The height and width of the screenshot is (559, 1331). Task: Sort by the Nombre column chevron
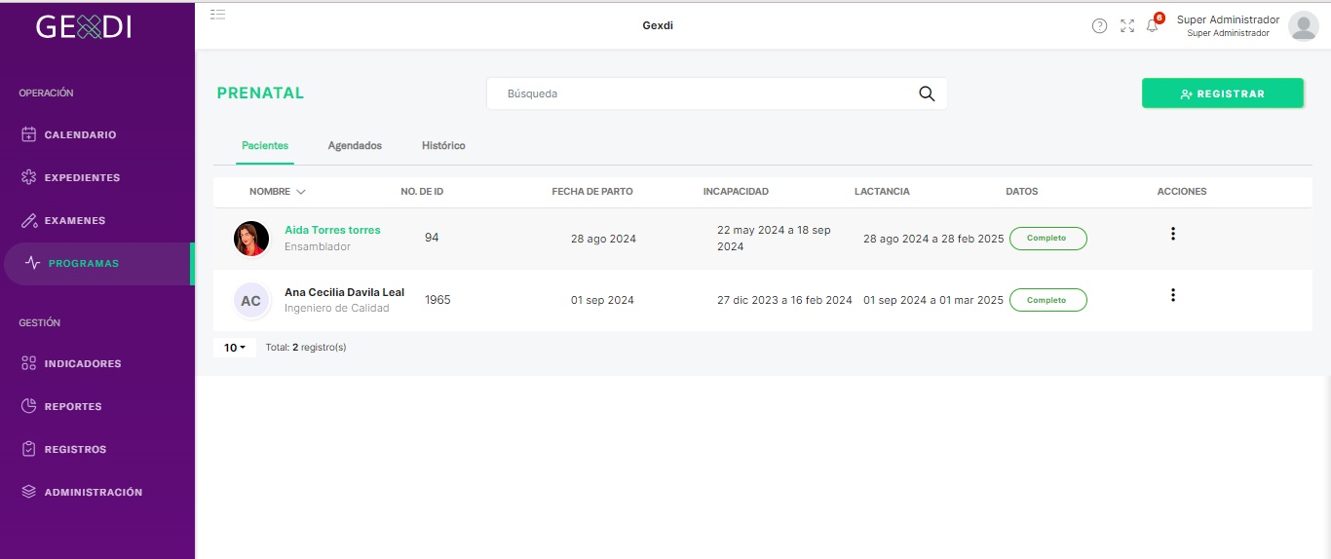tap(301, 192)
